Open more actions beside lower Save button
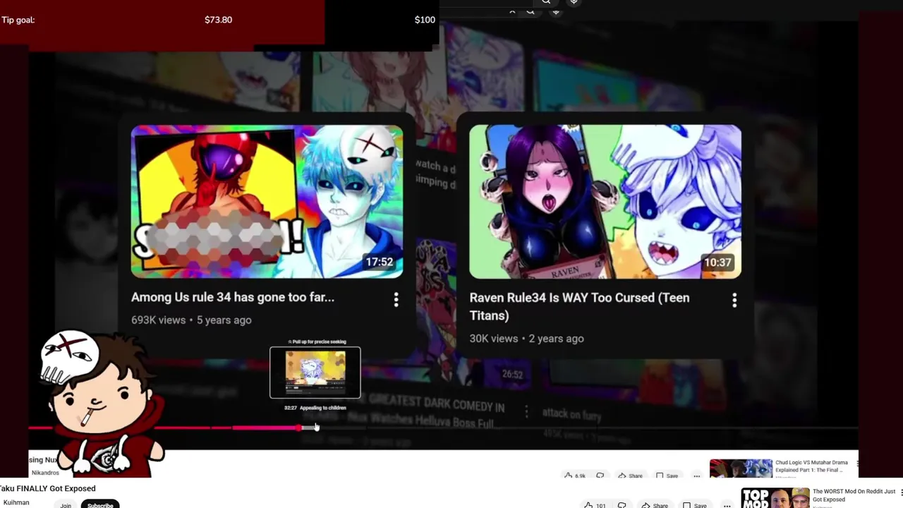Viewport: 903px width, 508px height. pyautogui.click(x=727, y=505)
